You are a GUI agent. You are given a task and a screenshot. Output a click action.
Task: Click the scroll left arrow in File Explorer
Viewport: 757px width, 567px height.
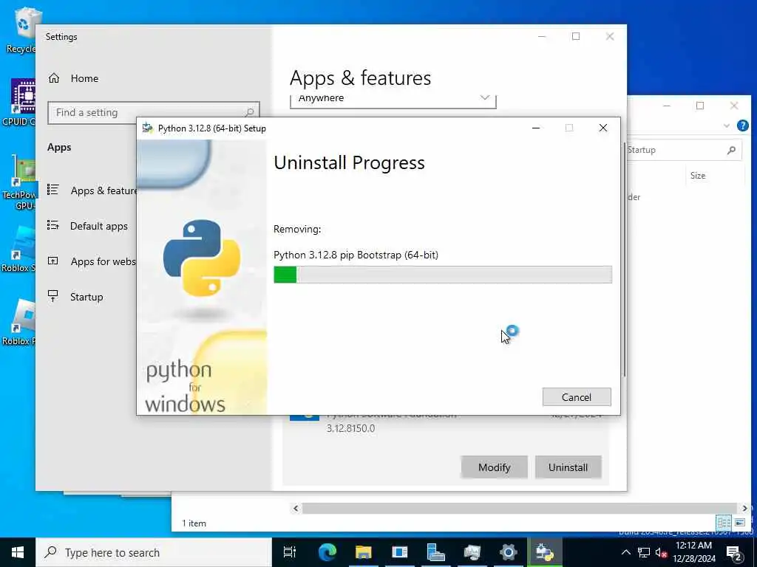pyautogui.click(x=296, y=508)
